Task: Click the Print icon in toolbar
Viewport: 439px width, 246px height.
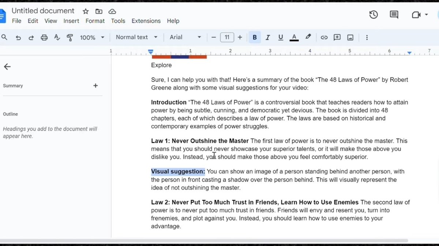Action: tap(44, 38)
